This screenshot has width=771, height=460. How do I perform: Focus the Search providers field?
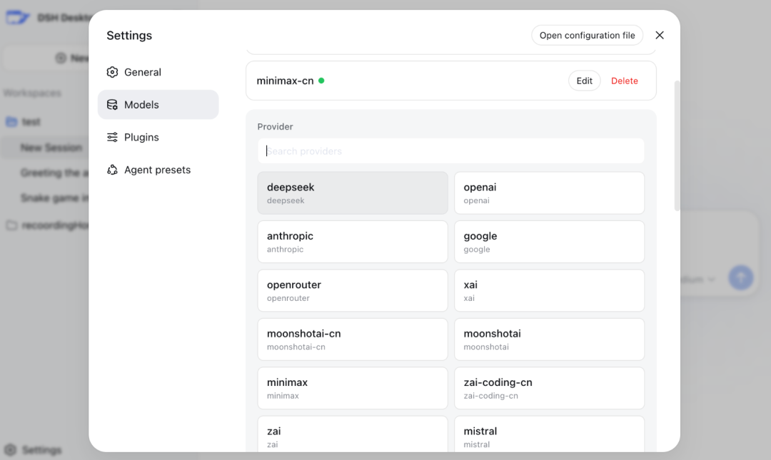[451, 151]
